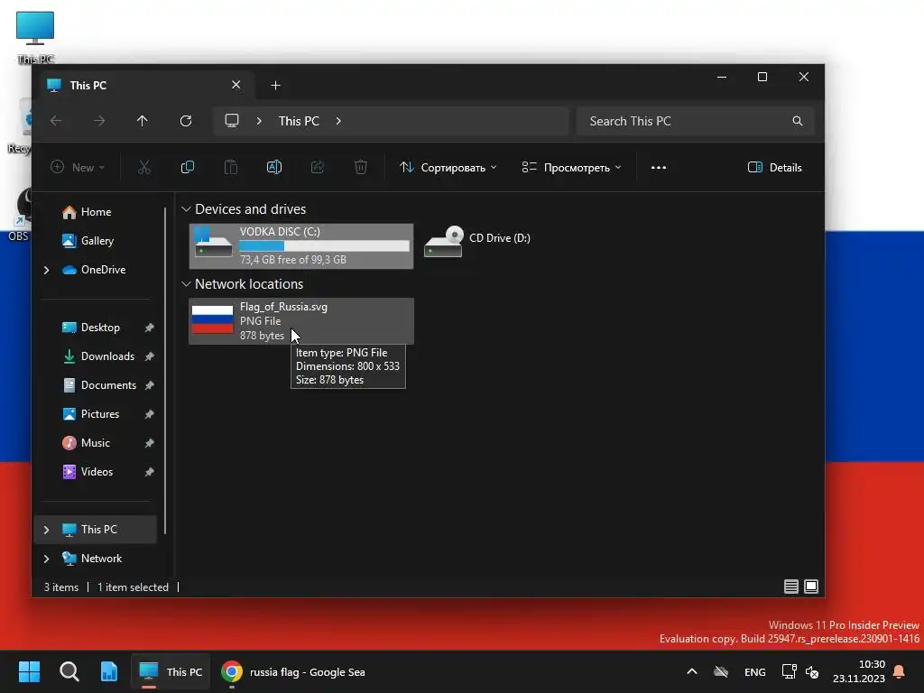Open Gallery in navigation pane
Screen dimensions: 924x693
click(x=88, y=241)
